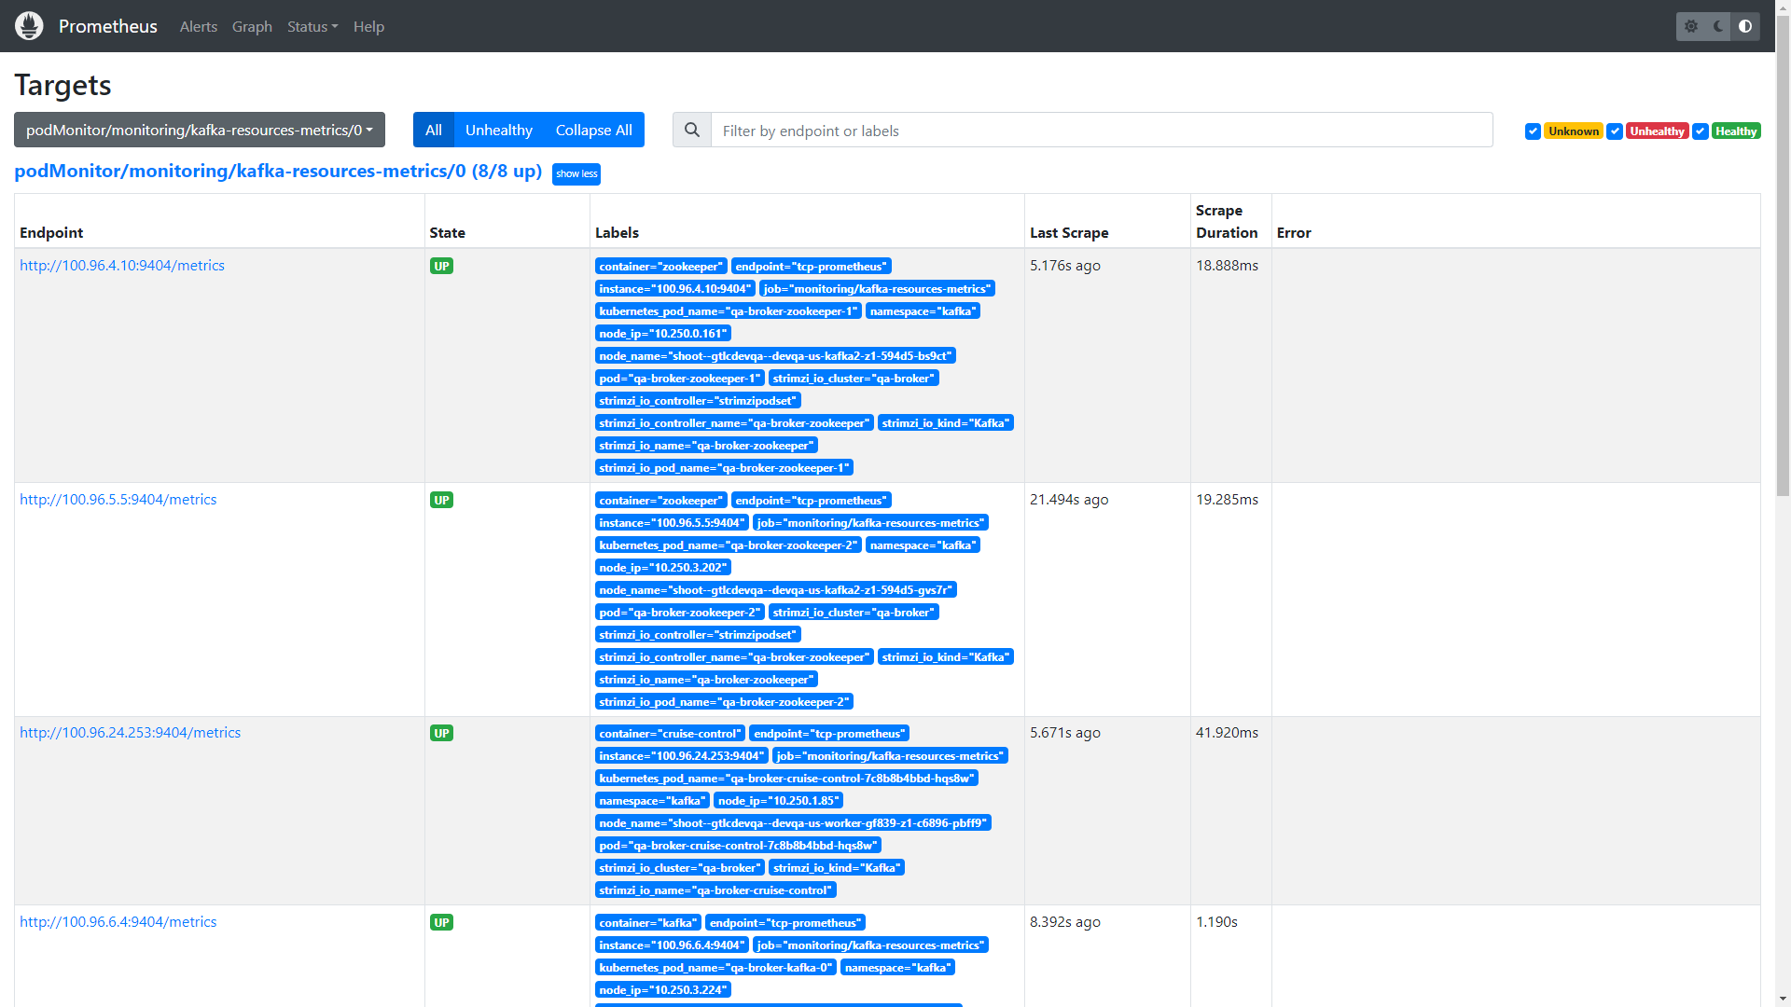Toggle the Healthy state checkbox
The height and width of the screenshot is (1007, 1791).
coord(1701,131)
